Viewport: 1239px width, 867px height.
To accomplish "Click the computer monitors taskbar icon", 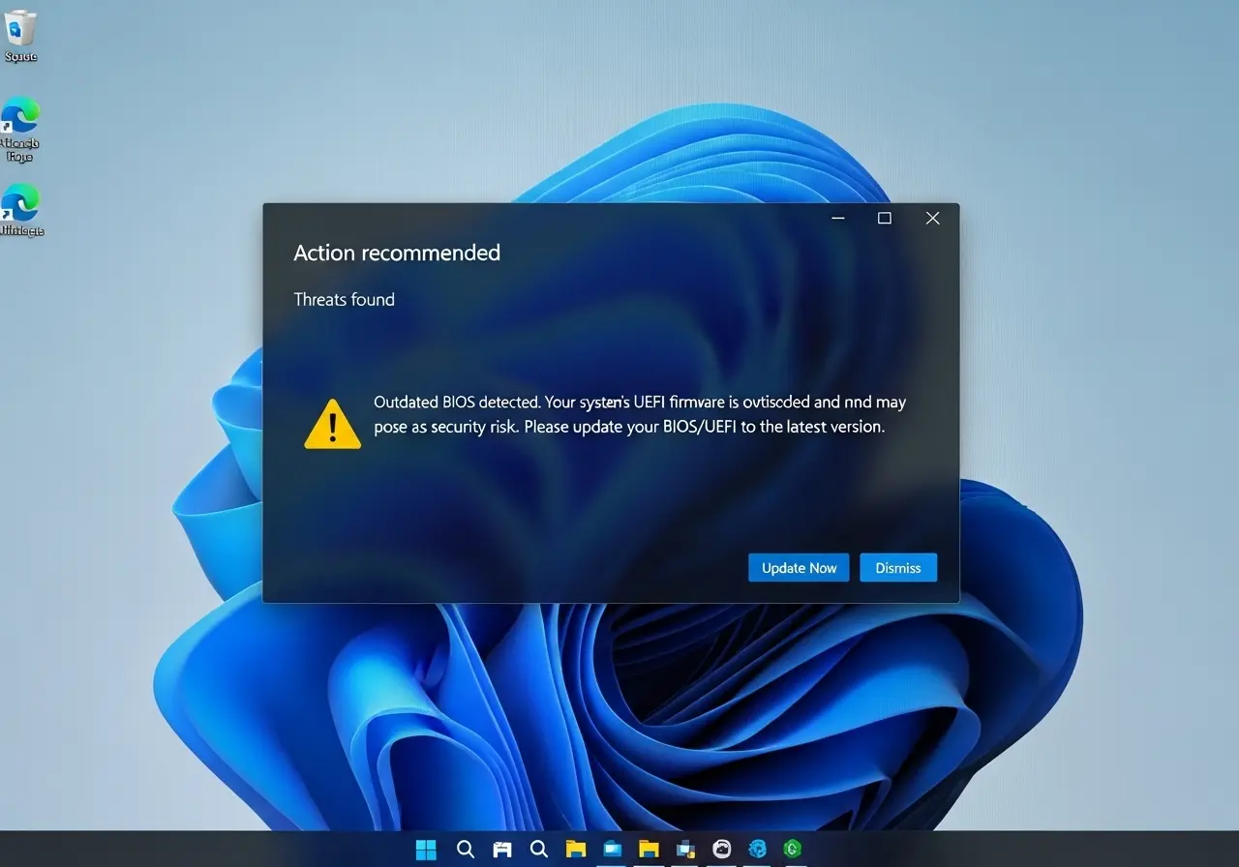I will [x=685, y=849].
